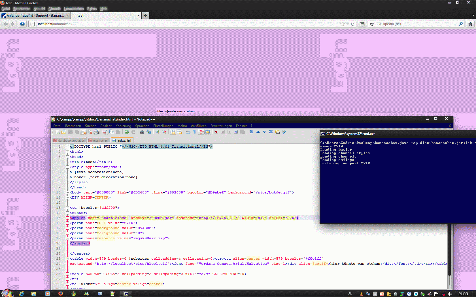Toggle word wrap icon in toolbar

(188, 132)
